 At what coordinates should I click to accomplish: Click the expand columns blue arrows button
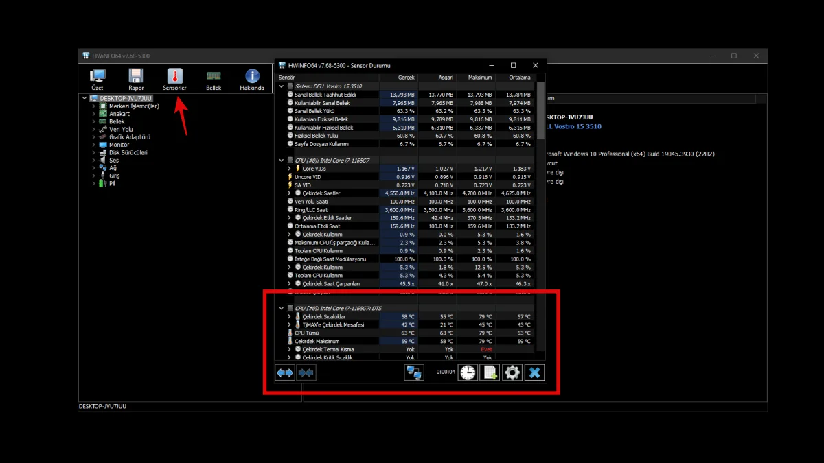pos(285,372)
